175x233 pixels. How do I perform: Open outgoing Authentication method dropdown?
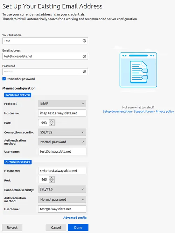pos(62,199)
